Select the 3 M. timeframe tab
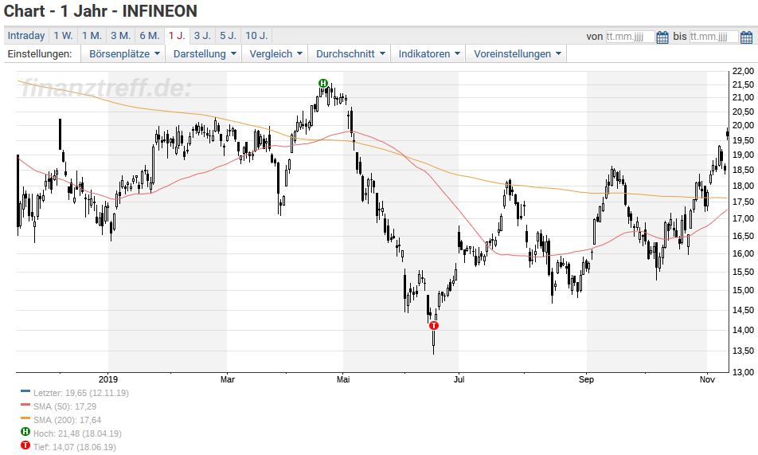 120,35
